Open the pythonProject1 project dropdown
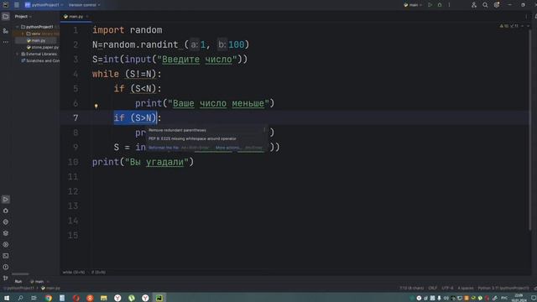The width and height of the screenshot is (537, 302). pyautogui.click(x=44, y=5)
